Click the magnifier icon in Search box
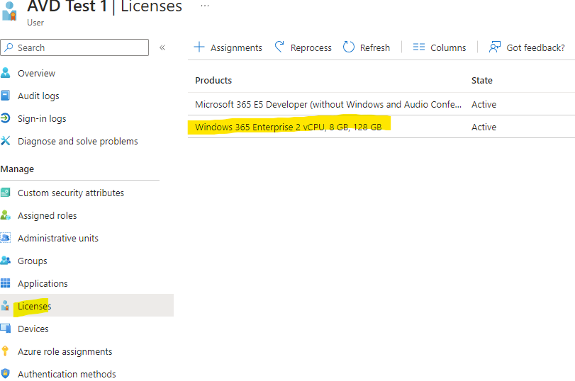 pos(9,47)
